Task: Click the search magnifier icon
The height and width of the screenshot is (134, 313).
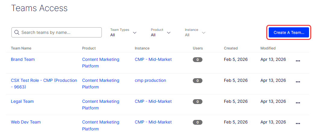Action: click(x=17, y=32)
